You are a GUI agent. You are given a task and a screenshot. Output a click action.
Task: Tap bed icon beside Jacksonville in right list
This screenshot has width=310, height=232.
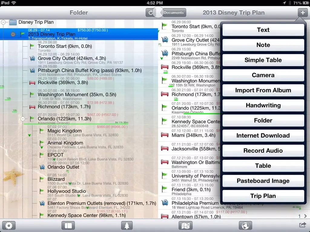point(165,148)
